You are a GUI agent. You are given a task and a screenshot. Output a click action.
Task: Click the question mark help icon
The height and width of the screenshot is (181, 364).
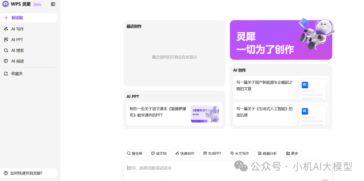pyautogui.click(x=6, y=173)
